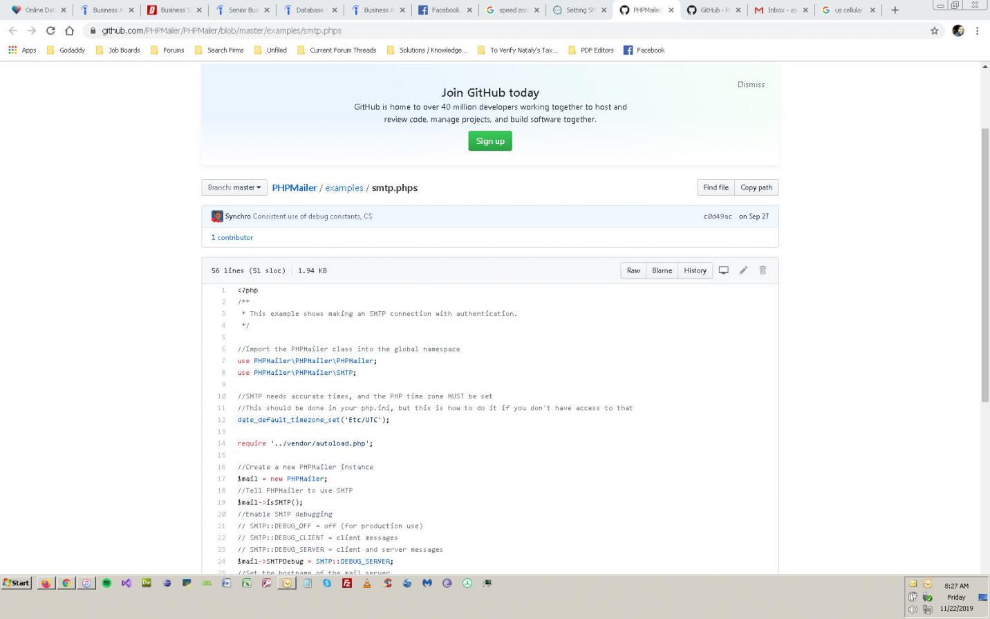The image size is (990, 619).
Task: Launch Firefox from the taskbar
Action: coord(46,583)
